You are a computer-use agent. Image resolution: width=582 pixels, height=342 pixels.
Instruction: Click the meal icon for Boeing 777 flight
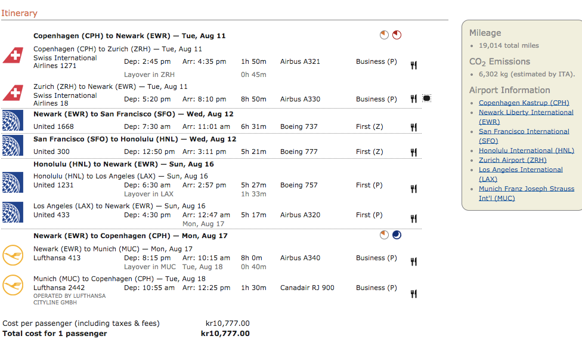coord(413,152)
